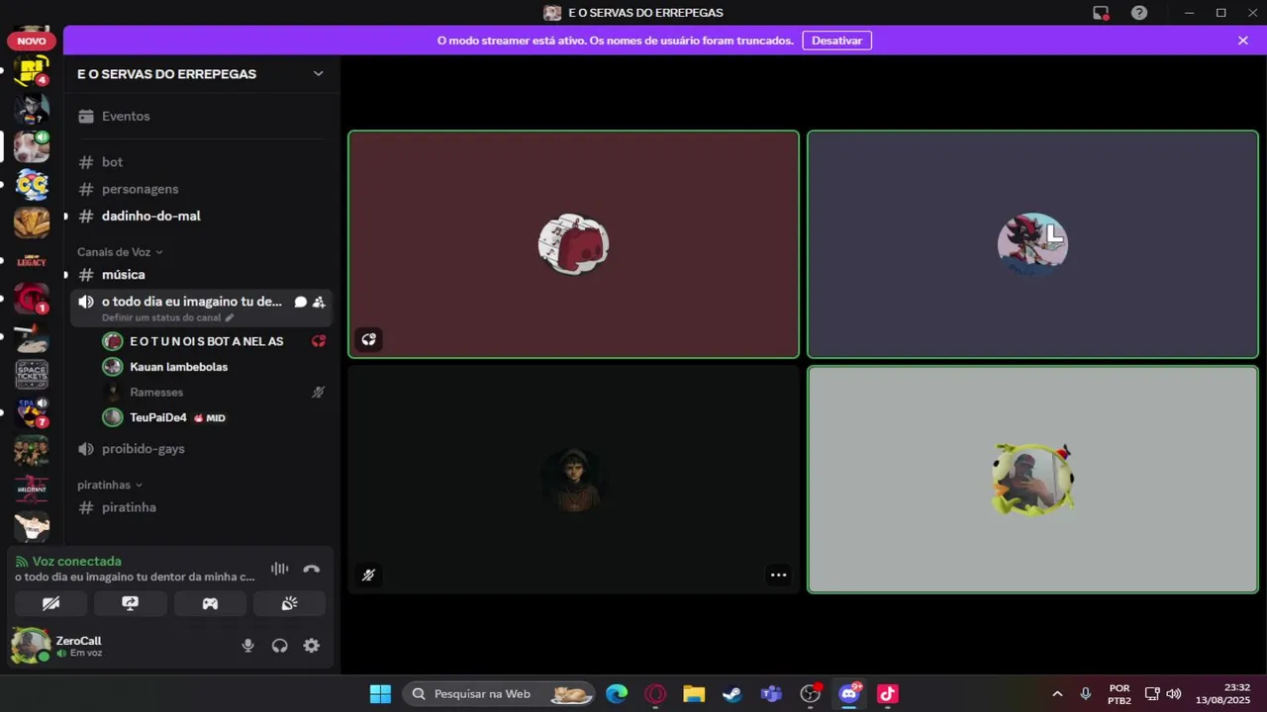Click Voz conectada connection status
Image resolution: width=1267 pixels, height=712 pixels.
point(77,562)
